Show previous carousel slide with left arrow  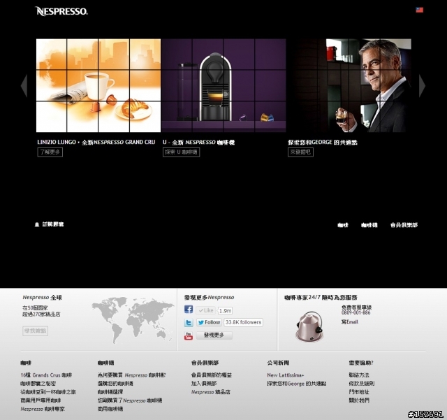[24, 85]
